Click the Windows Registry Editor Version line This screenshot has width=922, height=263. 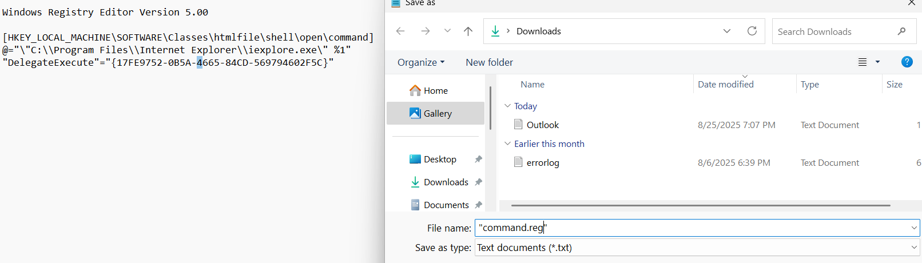point(105,12)
